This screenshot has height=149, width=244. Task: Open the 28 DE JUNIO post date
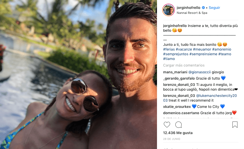point(171,139)
